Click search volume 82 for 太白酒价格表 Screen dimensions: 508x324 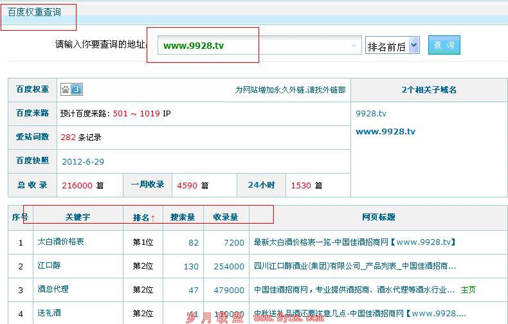[194, 242]
